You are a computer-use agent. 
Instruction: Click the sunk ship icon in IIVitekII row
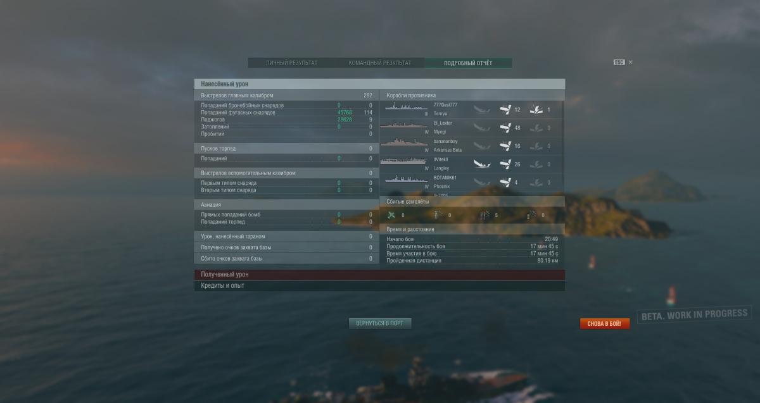tap(482, 164)
